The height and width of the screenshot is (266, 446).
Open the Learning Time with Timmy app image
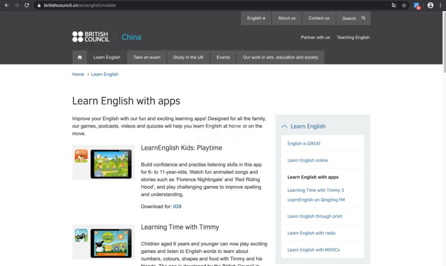[104, 242]
